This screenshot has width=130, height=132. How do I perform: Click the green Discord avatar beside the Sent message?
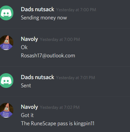(x=6, y=81)
